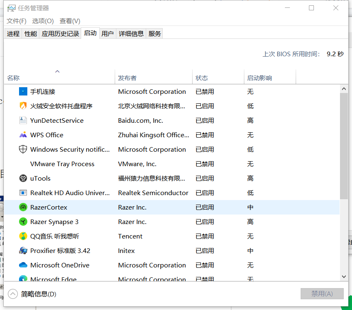Click 低 impact in Windows Security row

[x=250, y=149]
